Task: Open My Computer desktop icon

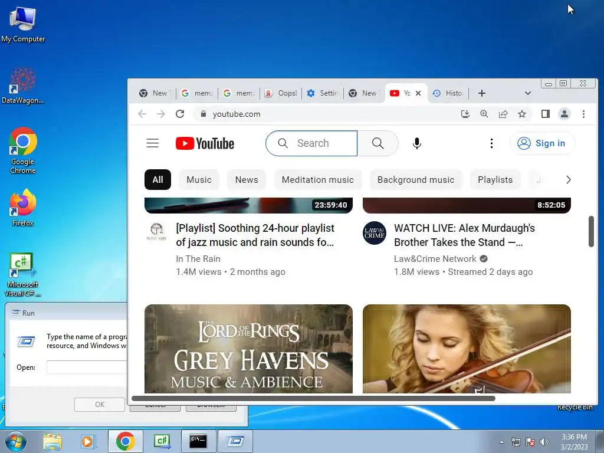Action: pyautogui.click(x=23, y=24)
